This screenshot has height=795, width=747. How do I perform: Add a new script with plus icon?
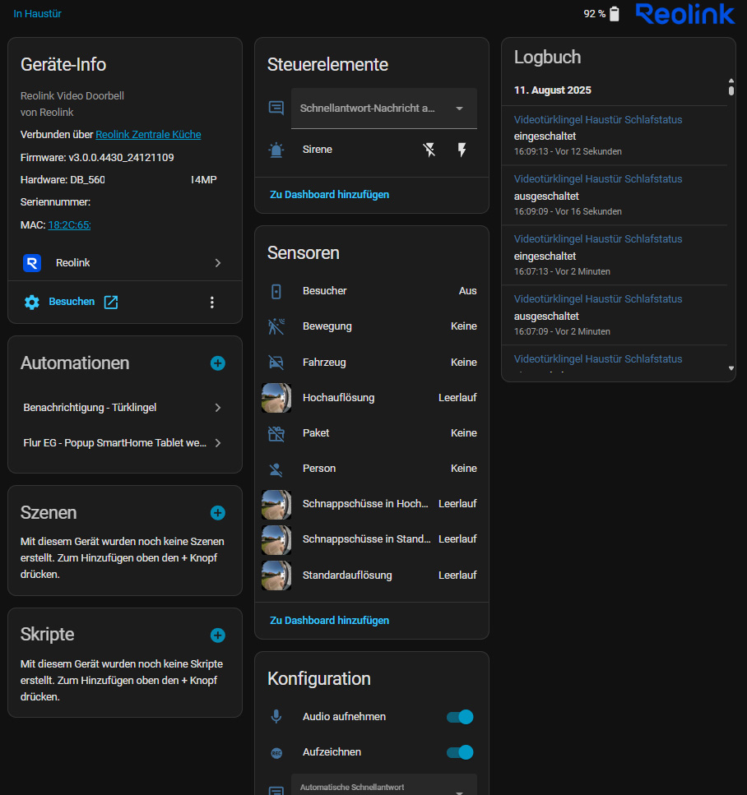(x=218, y=636)
